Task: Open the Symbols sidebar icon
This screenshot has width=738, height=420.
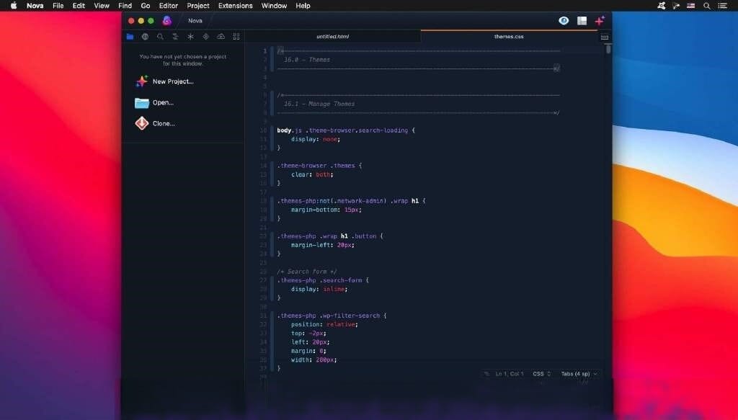Action: [175, 37]
